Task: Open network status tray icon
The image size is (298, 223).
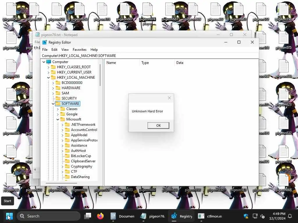Action: (x=255, y=216)
